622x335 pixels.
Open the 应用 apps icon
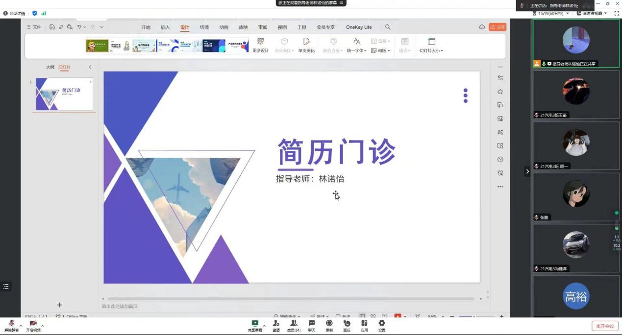coord(364,324)
